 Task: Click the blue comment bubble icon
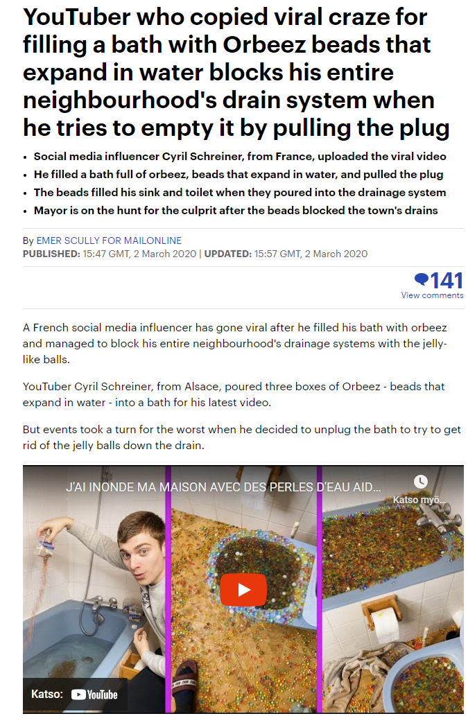click(x=422, y=279)
